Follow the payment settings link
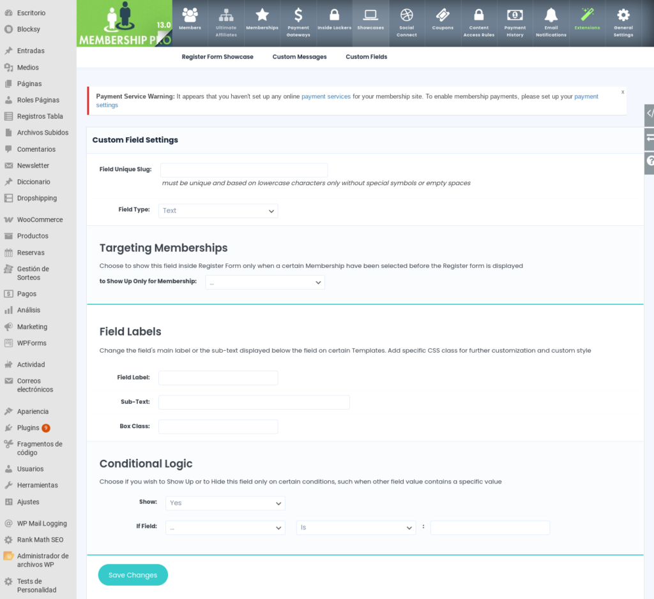Image resolution: width=654 pixels, height=599 pixels. 586,96
